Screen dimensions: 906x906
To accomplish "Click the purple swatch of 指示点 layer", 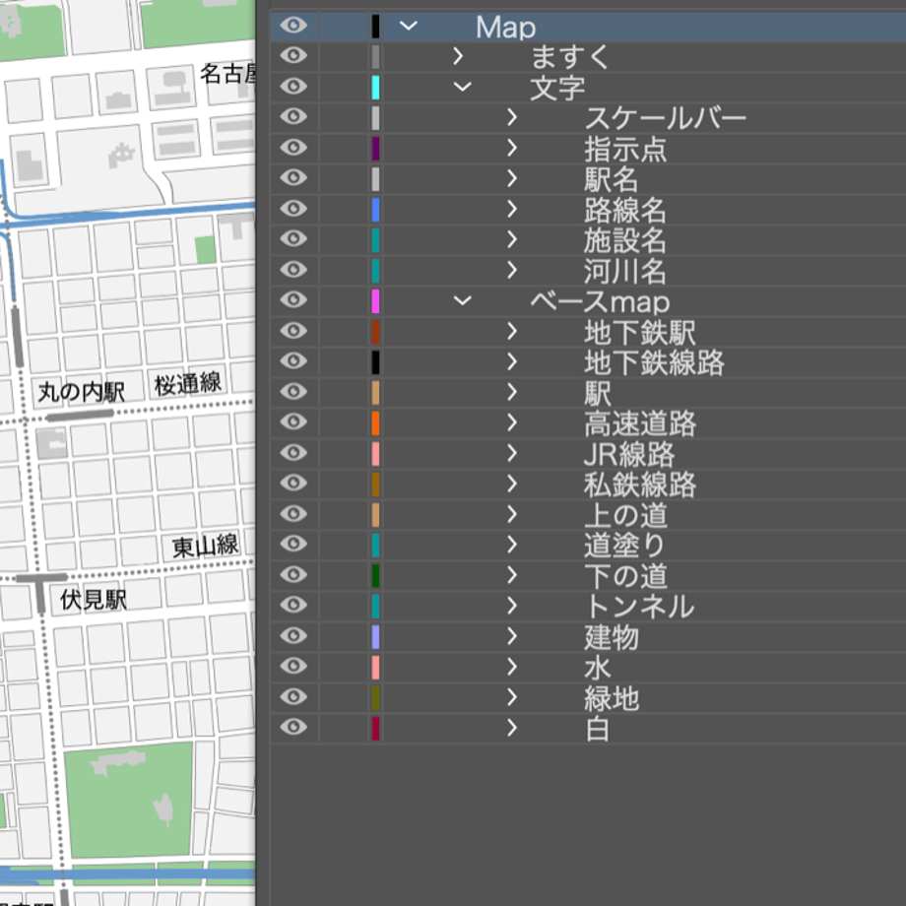I will (x=375, y=149).
